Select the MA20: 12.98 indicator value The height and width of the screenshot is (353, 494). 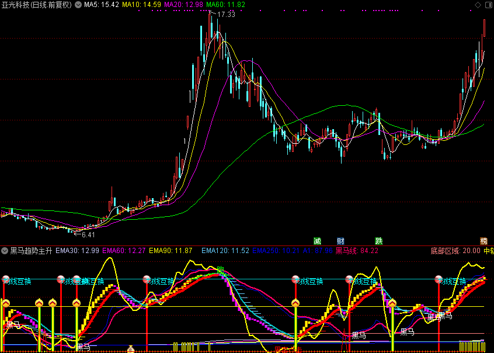(183, 5)
